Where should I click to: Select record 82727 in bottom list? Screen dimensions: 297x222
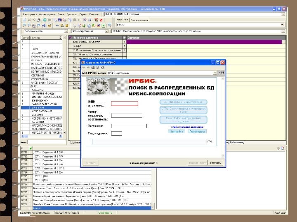[86, 184]
